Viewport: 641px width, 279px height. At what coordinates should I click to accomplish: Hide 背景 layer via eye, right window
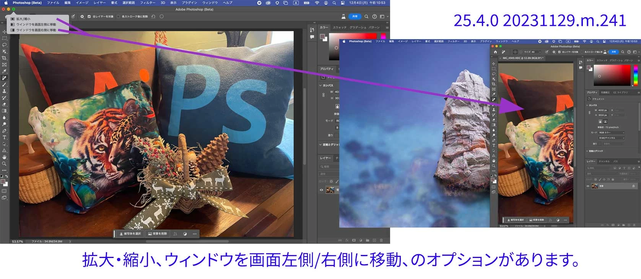click(x=588, y=186)
